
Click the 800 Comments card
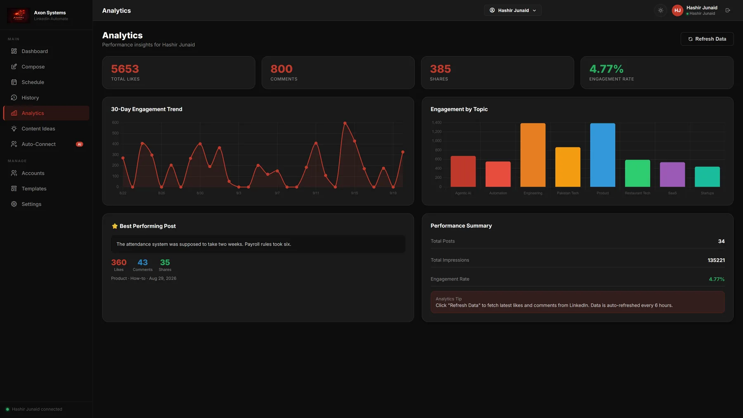pos(338,73)
